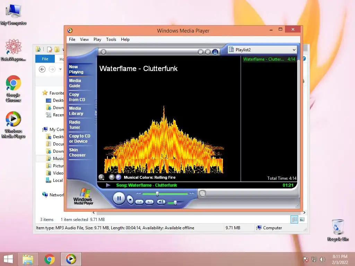The image size is (355, 266).
Task: Click the Forward arrow in the Explorer window
Action: [52, 69]
